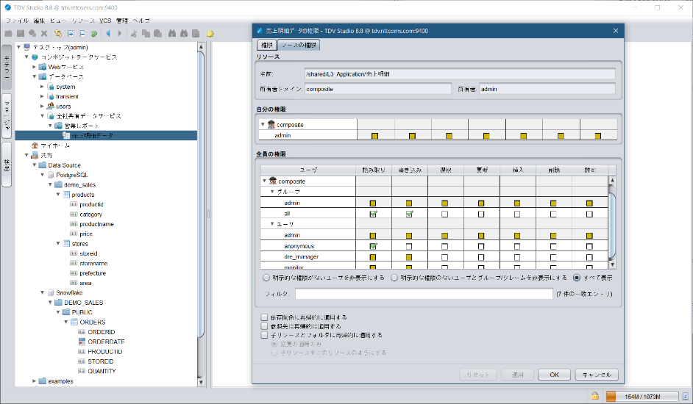The width and height of the screenshot is (693, 404).
Task: Click the copy toolbar icon
Action: (x=146, y=34)
